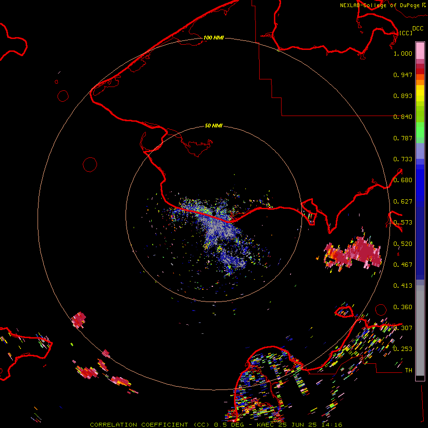The width and height of the screenshot is (428, 428).
Task: Click the 0.573 scale value
Action: point(403,223)
